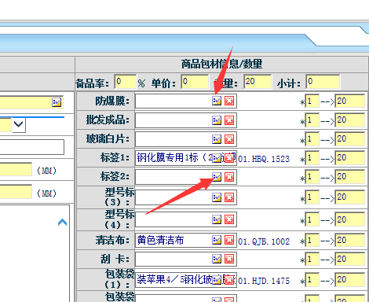369x302 pixels.
Task: Collapse section using blue up chevron
Action: click(x=62, y=223)
